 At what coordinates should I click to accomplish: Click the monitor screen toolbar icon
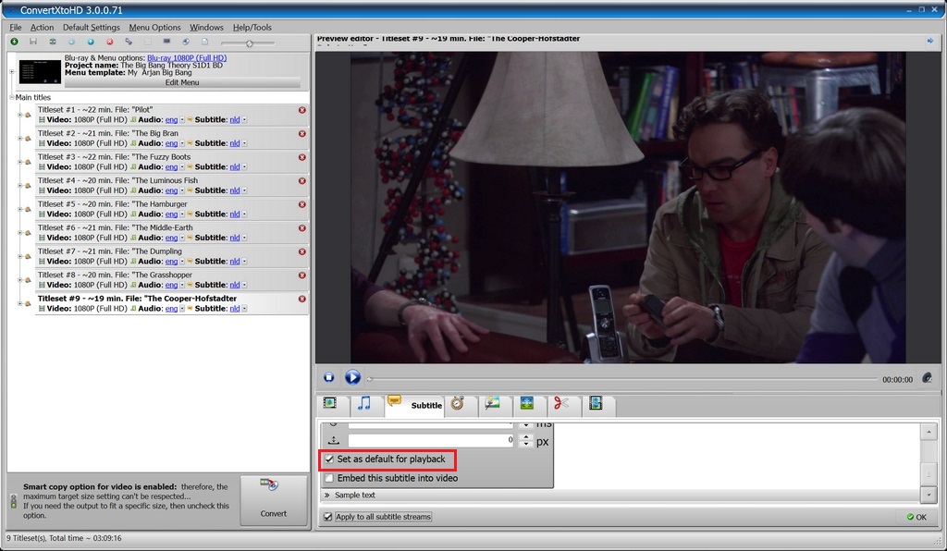click(x=166, y=42)
